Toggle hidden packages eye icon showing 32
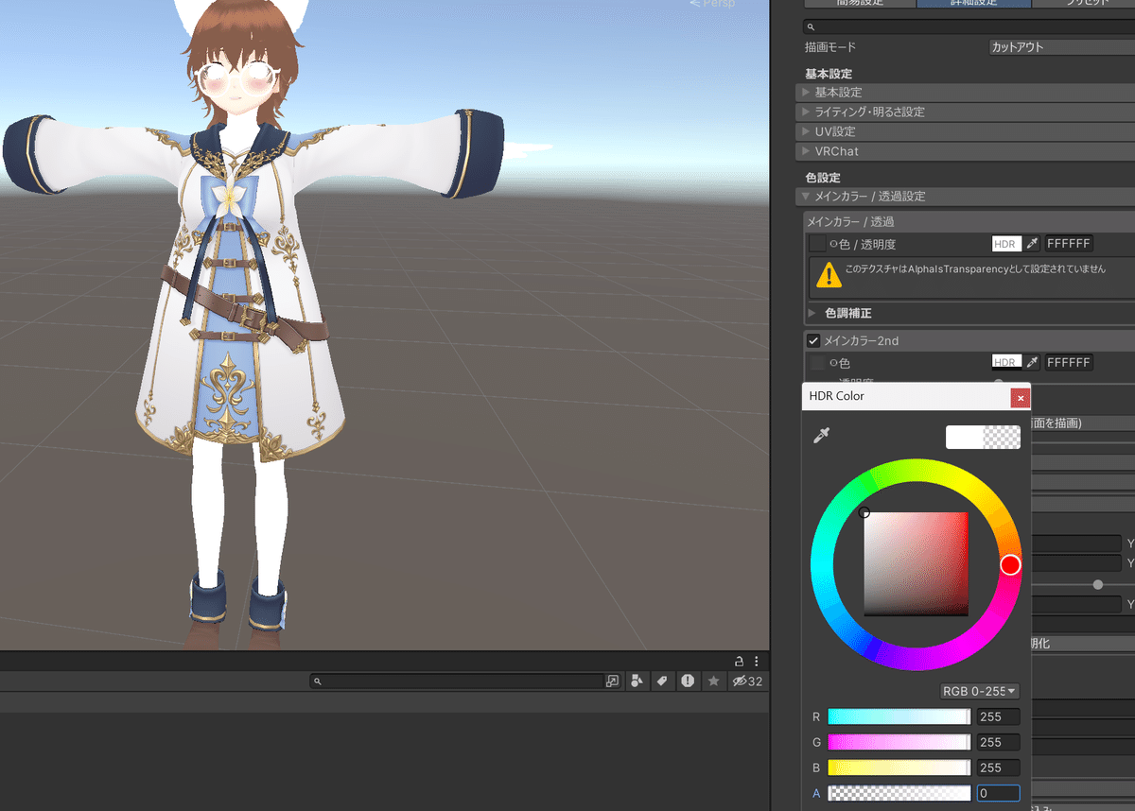The width and height of the screenshot is (1135, 811). pyautogui.click(x=747, y=681)
